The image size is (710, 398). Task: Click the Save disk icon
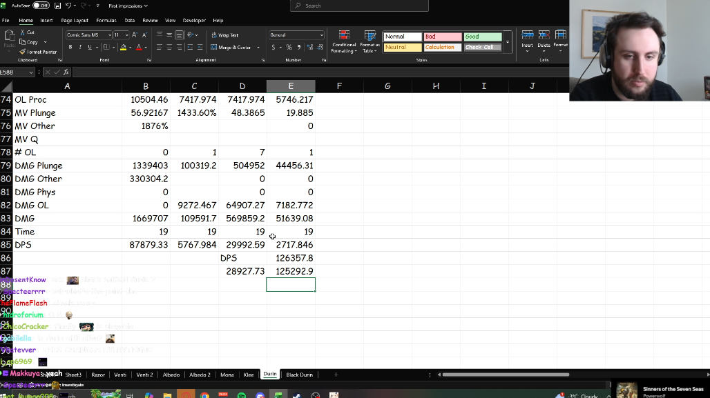[57, 6]
